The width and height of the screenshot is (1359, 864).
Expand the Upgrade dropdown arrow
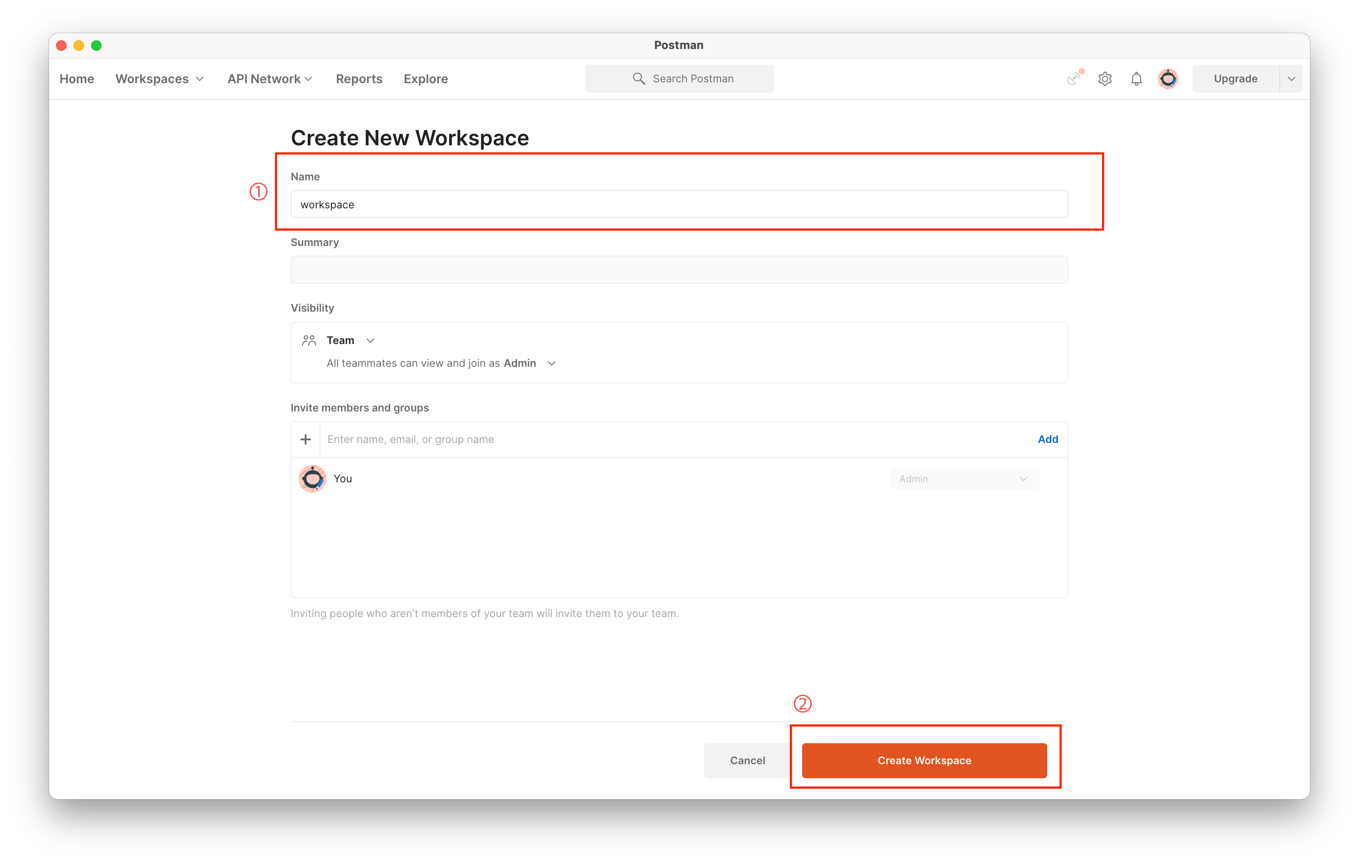pos(1291,79)
